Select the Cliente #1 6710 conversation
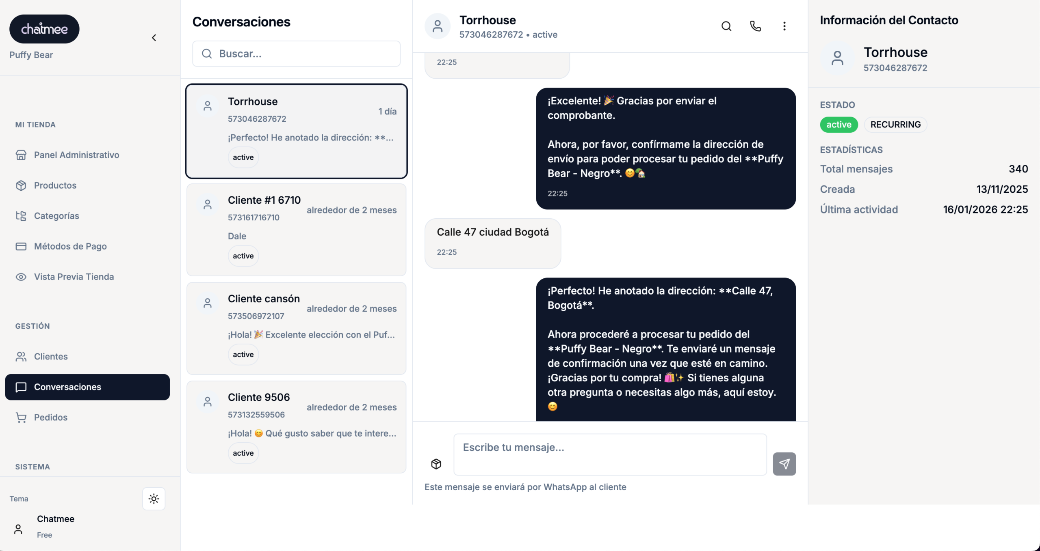 (296, 230)
